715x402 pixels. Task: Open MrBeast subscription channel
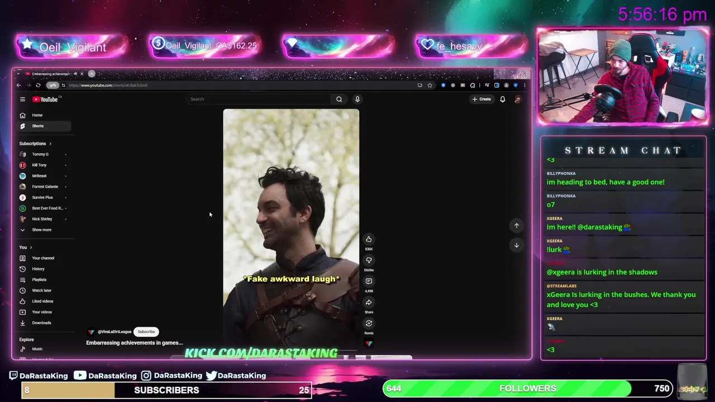44,176
